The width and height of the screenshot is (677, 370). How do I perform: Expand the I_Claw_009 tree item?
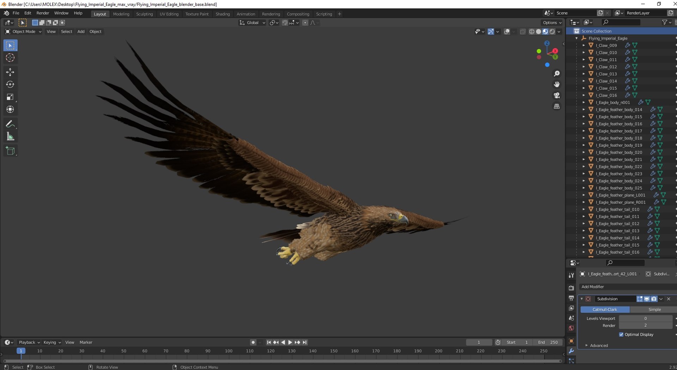coord(584,46)
